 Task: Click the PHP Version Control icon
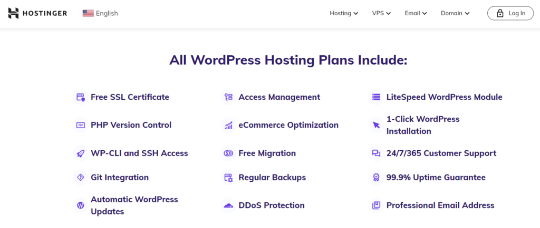coord(81,125)
